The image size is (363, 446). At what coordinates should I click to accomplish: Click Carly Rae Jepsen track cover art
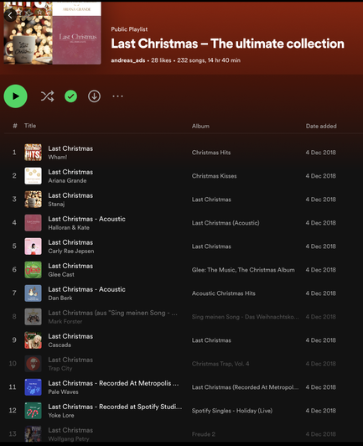click(x=33, y=246)
